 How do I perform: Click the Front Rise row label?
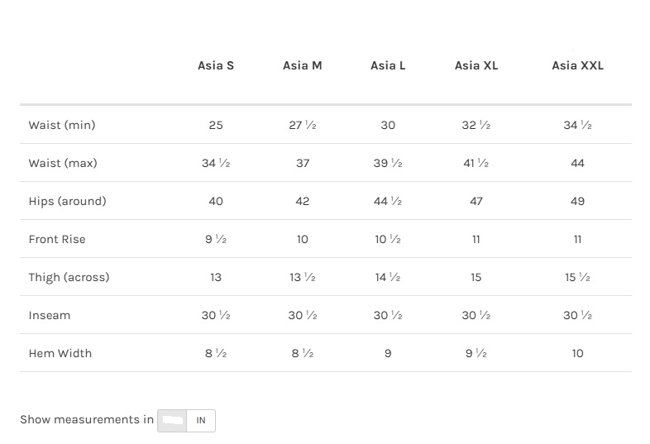57,239
